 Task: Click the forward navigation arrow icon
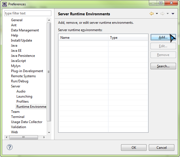click(162, 14)
